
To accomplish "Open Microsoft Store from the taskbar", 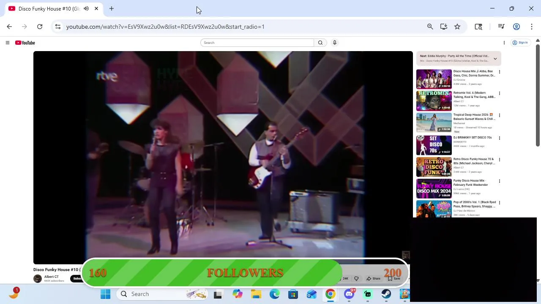I will [293, 294].
